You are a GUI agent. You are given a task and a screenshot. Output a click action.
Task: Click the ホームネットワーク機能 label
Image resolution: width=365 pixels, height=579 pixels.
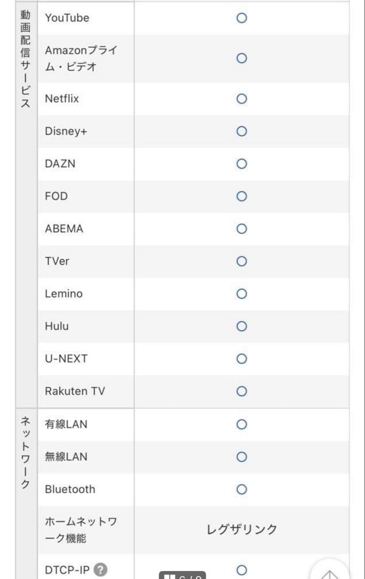tap(81, 530)
